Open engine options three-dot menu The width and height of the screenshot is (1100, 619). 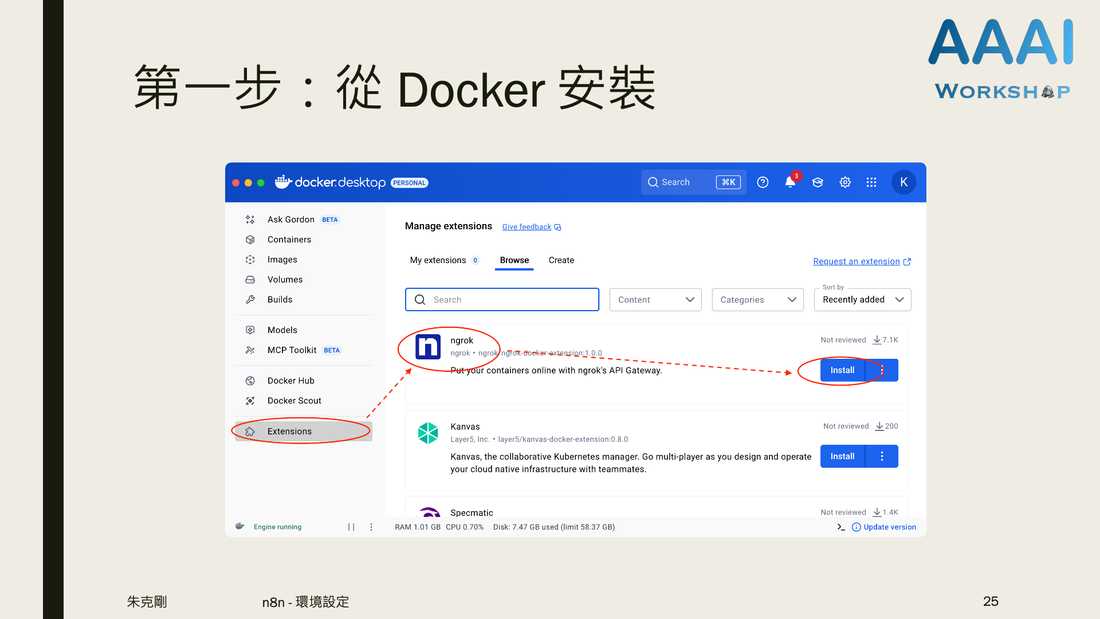(x=371, y=527)
